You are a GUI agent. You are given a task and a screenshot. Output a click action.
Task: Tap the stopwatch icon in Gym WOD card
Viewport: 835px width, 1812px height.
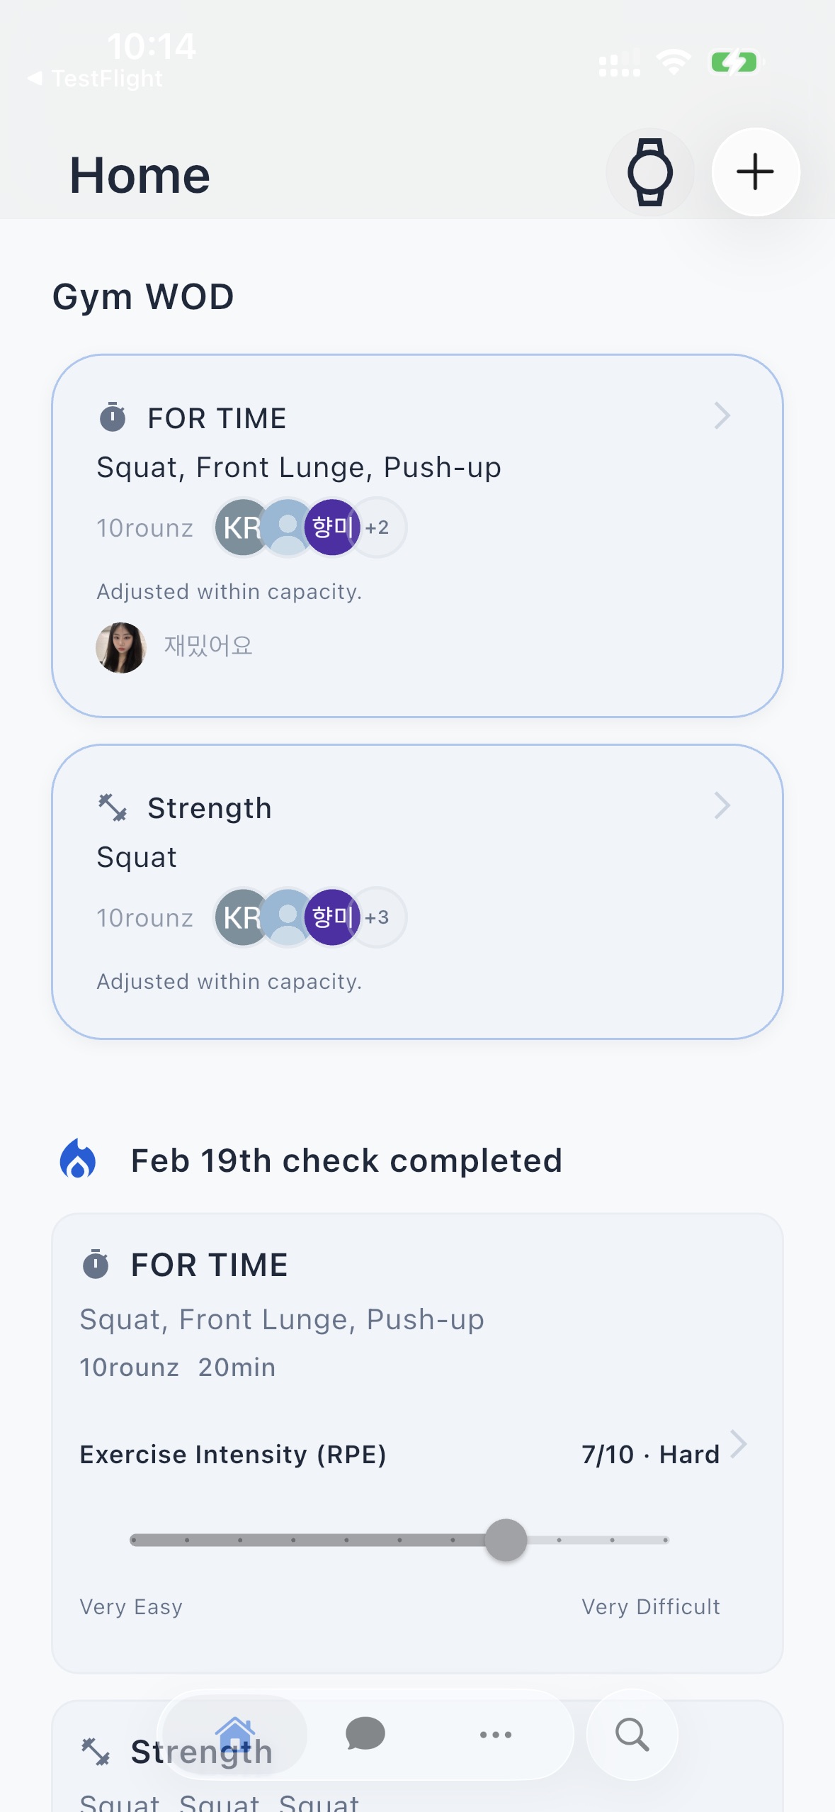112,417
